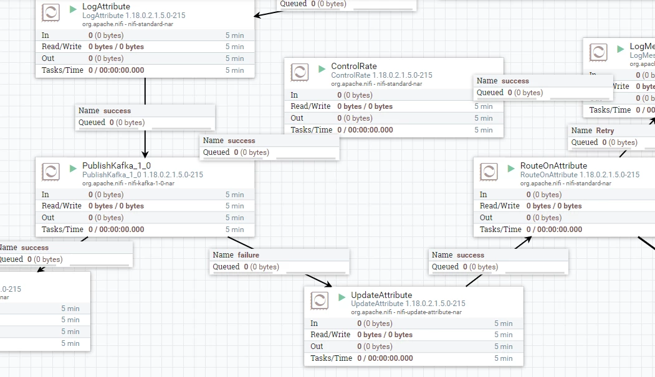This screenshot has width=655, height=377.
Task: Click the Queued value in the failure connection
Action: pos(262,267)
